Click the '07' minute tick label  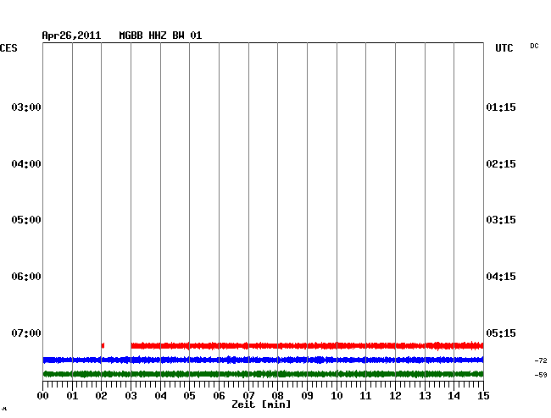tap(248, 395)
